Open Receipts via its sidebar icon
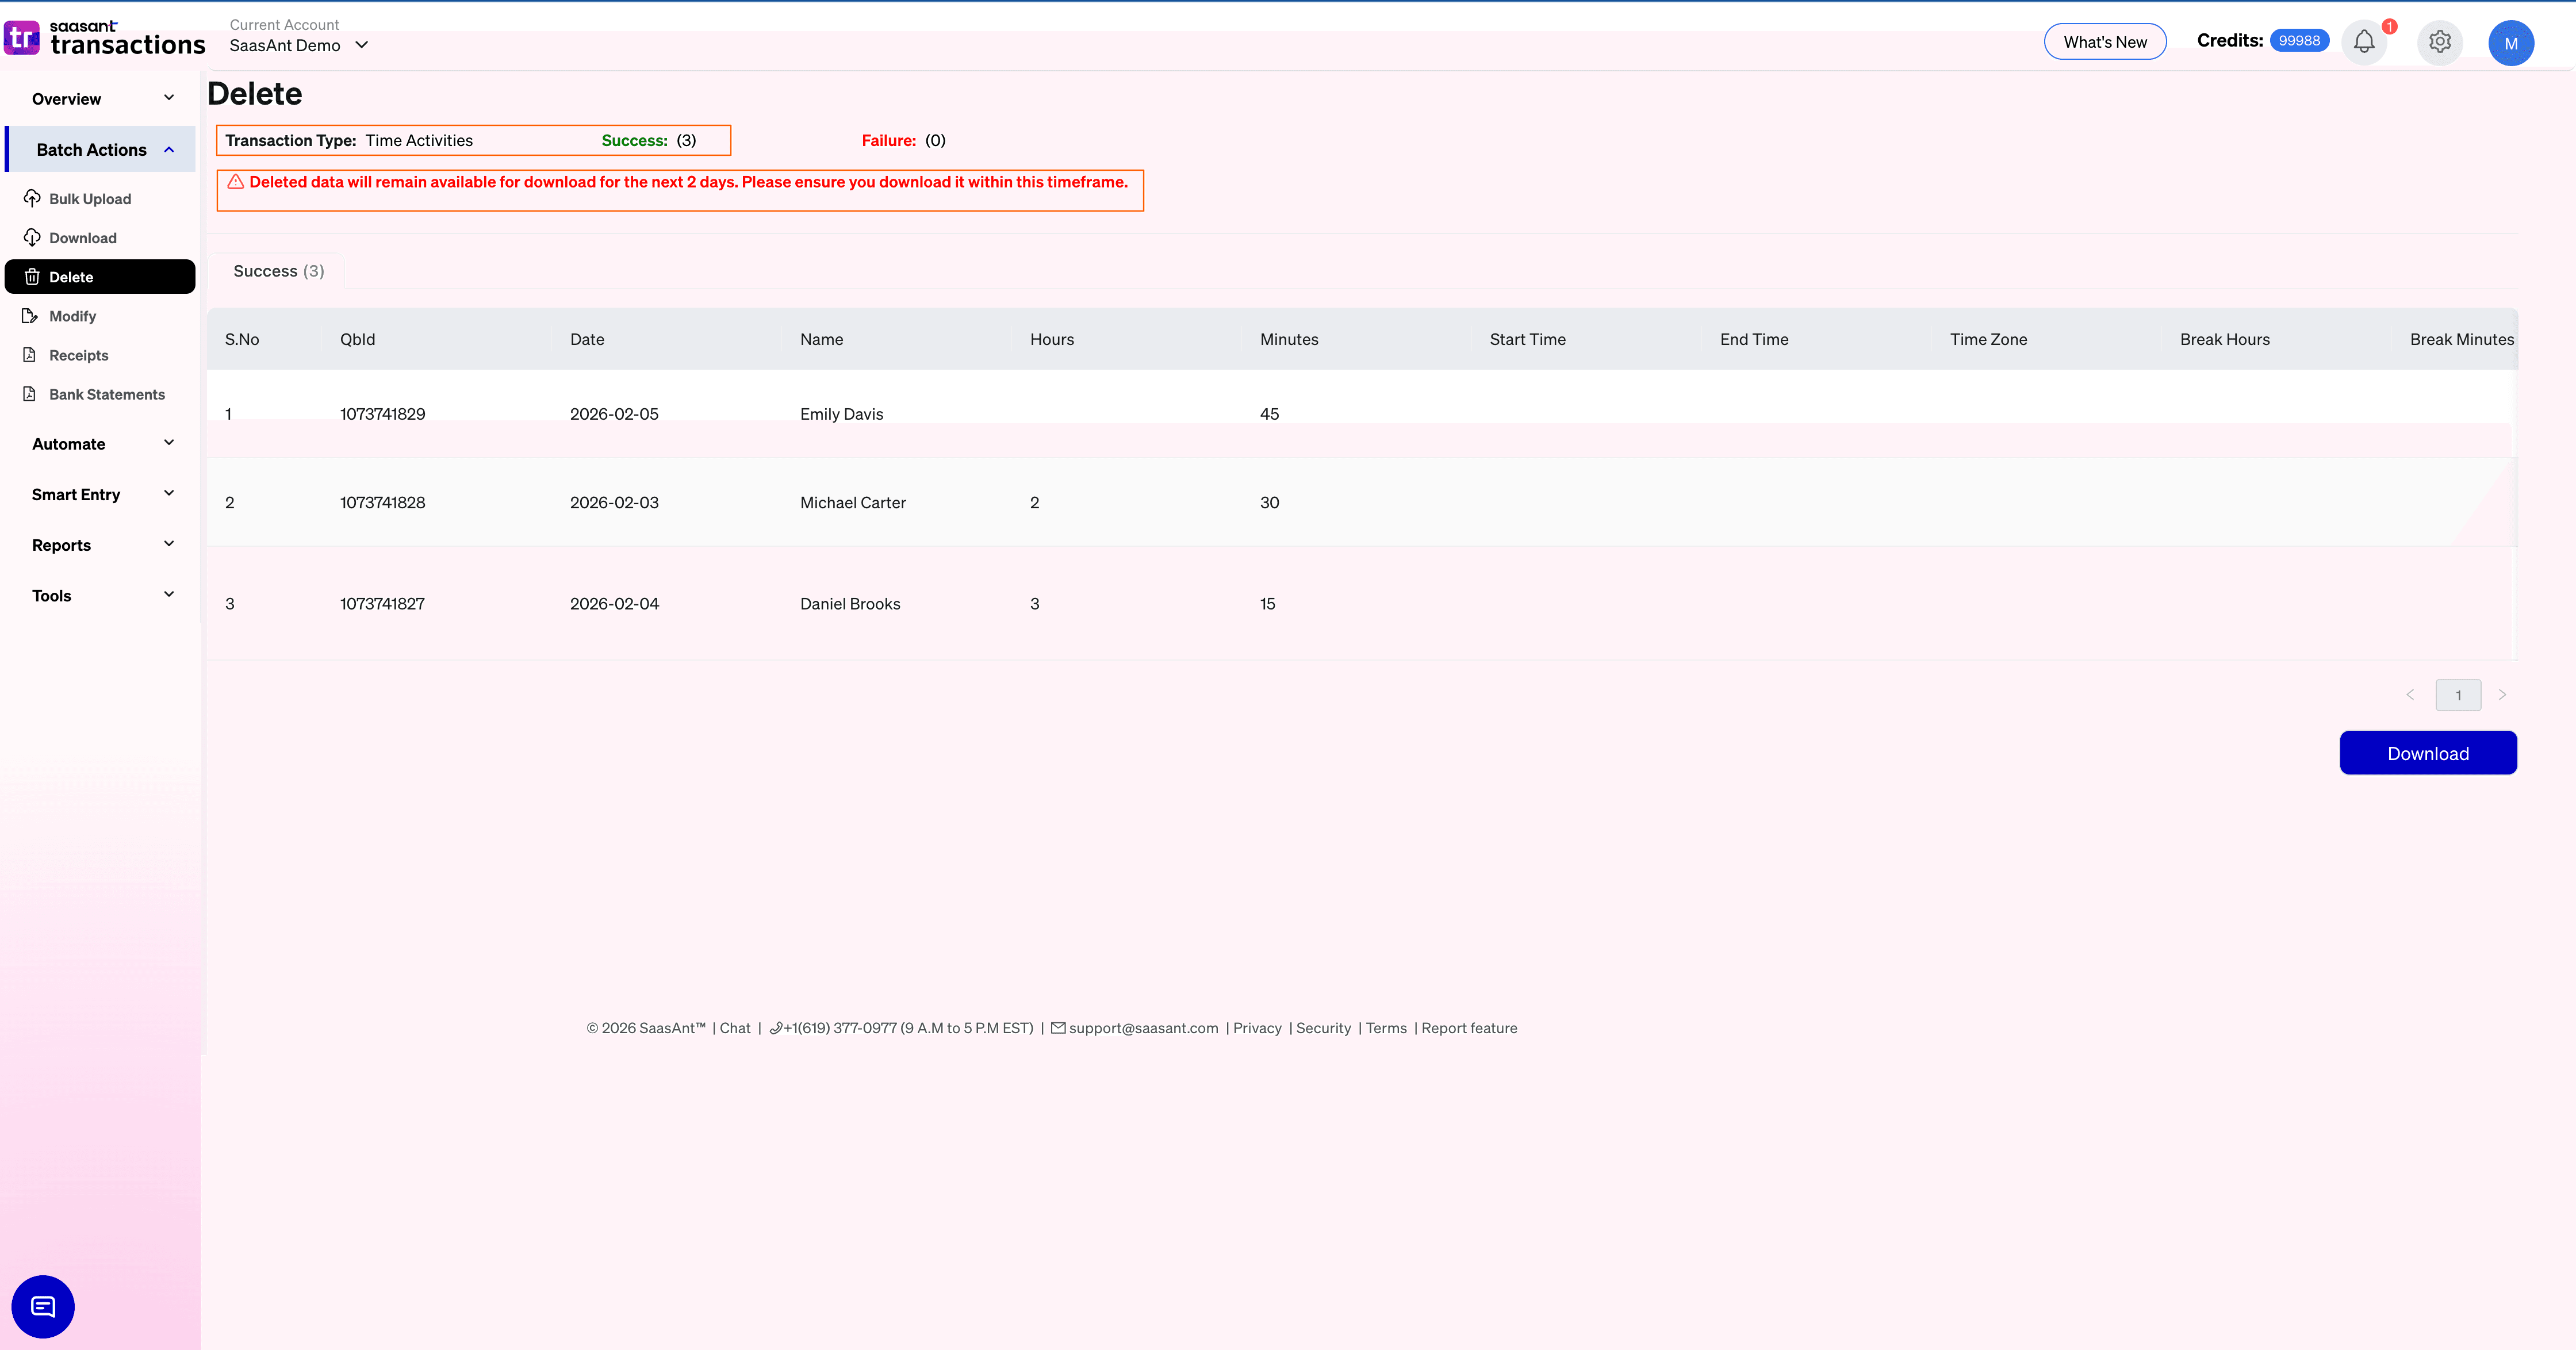The height and width of the screenshot is (1350, 2576). click(32, 355)
